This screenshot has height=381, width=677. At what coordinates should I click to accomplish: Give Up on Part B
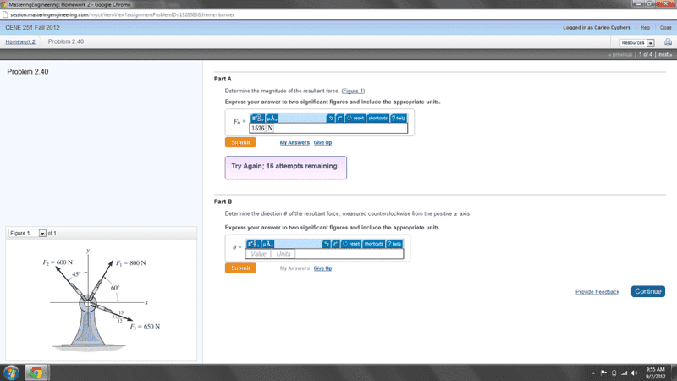pyautogui.click(x=322, y=268)
